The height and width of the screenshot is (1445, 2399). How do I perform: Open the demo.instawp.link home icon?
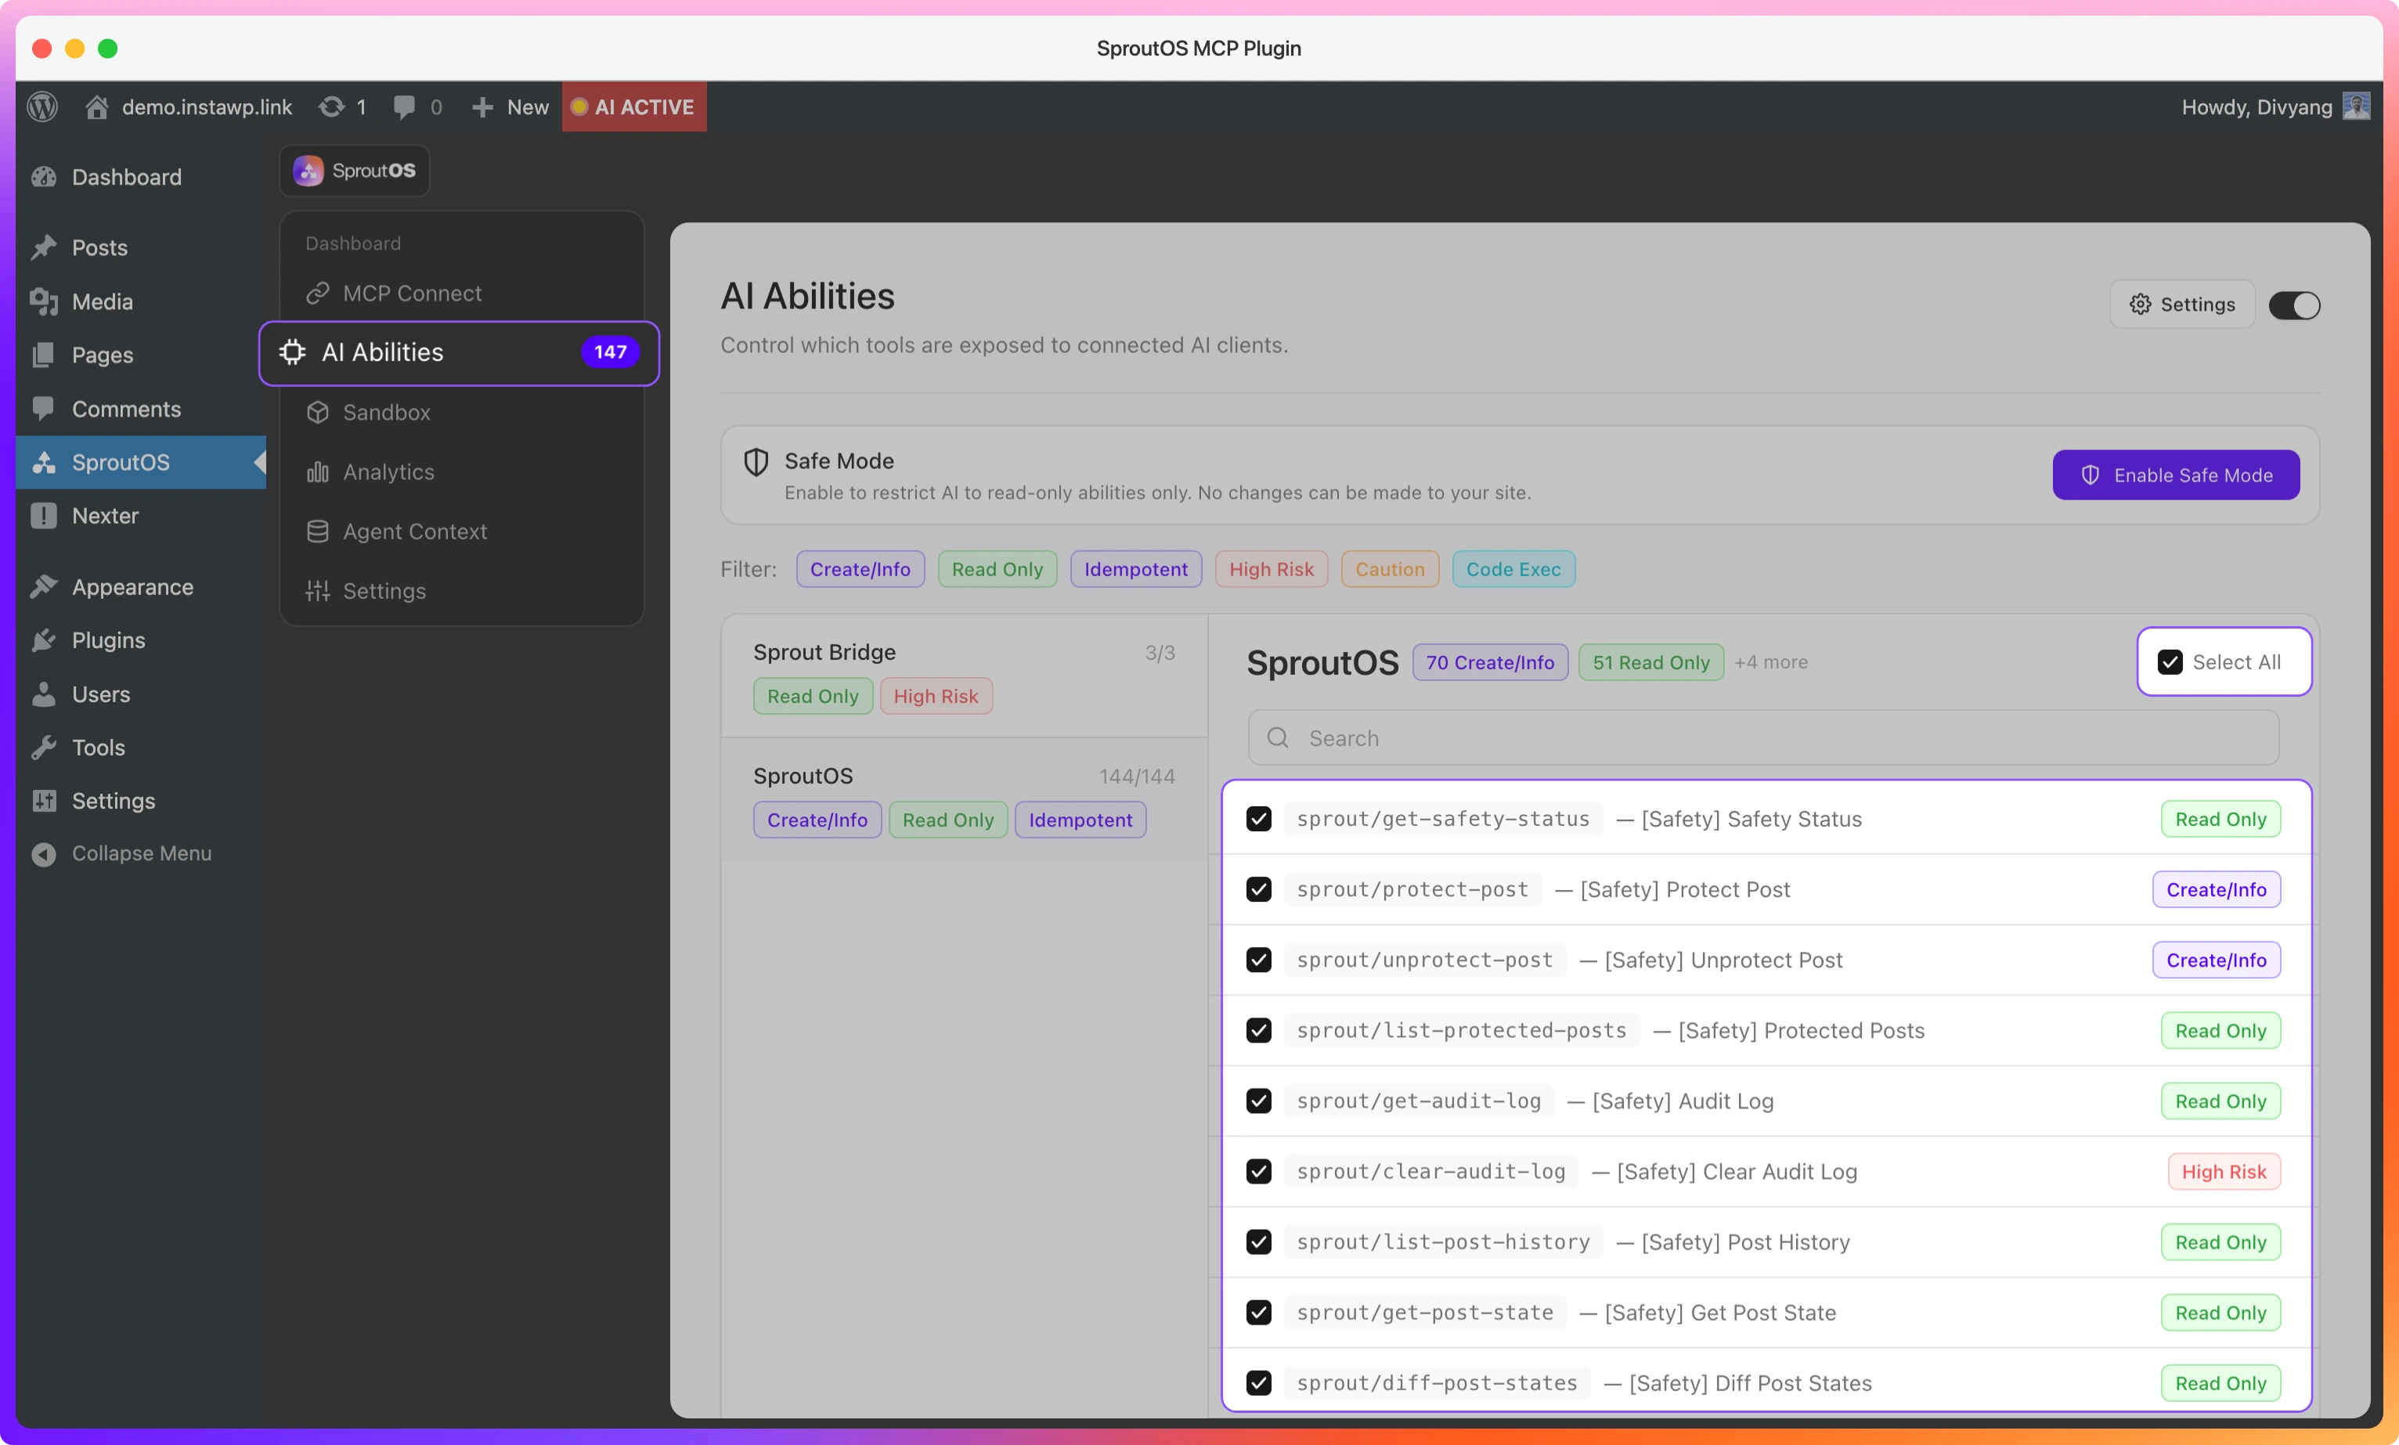(96, 107)
